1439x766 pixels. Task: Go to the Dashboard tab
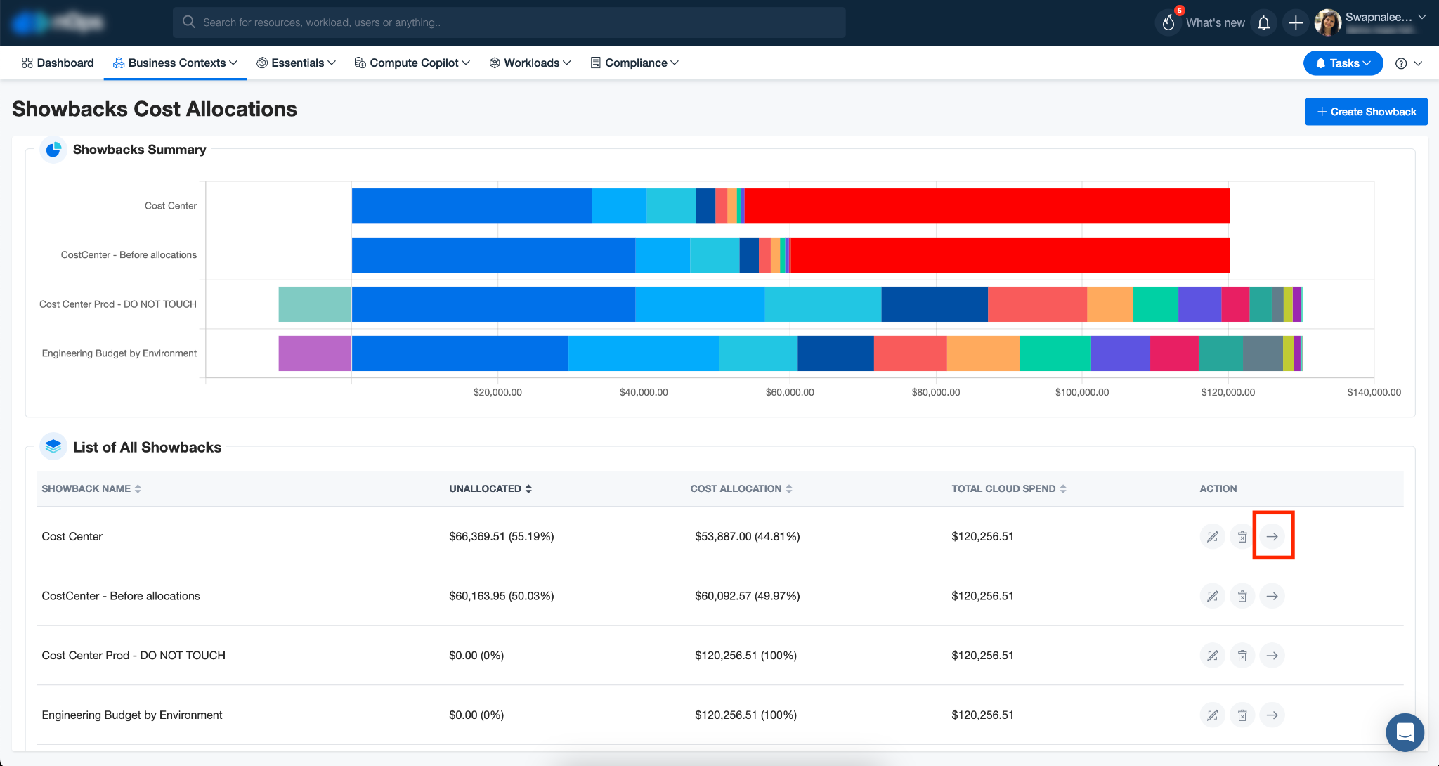click(x=58, y=63)
